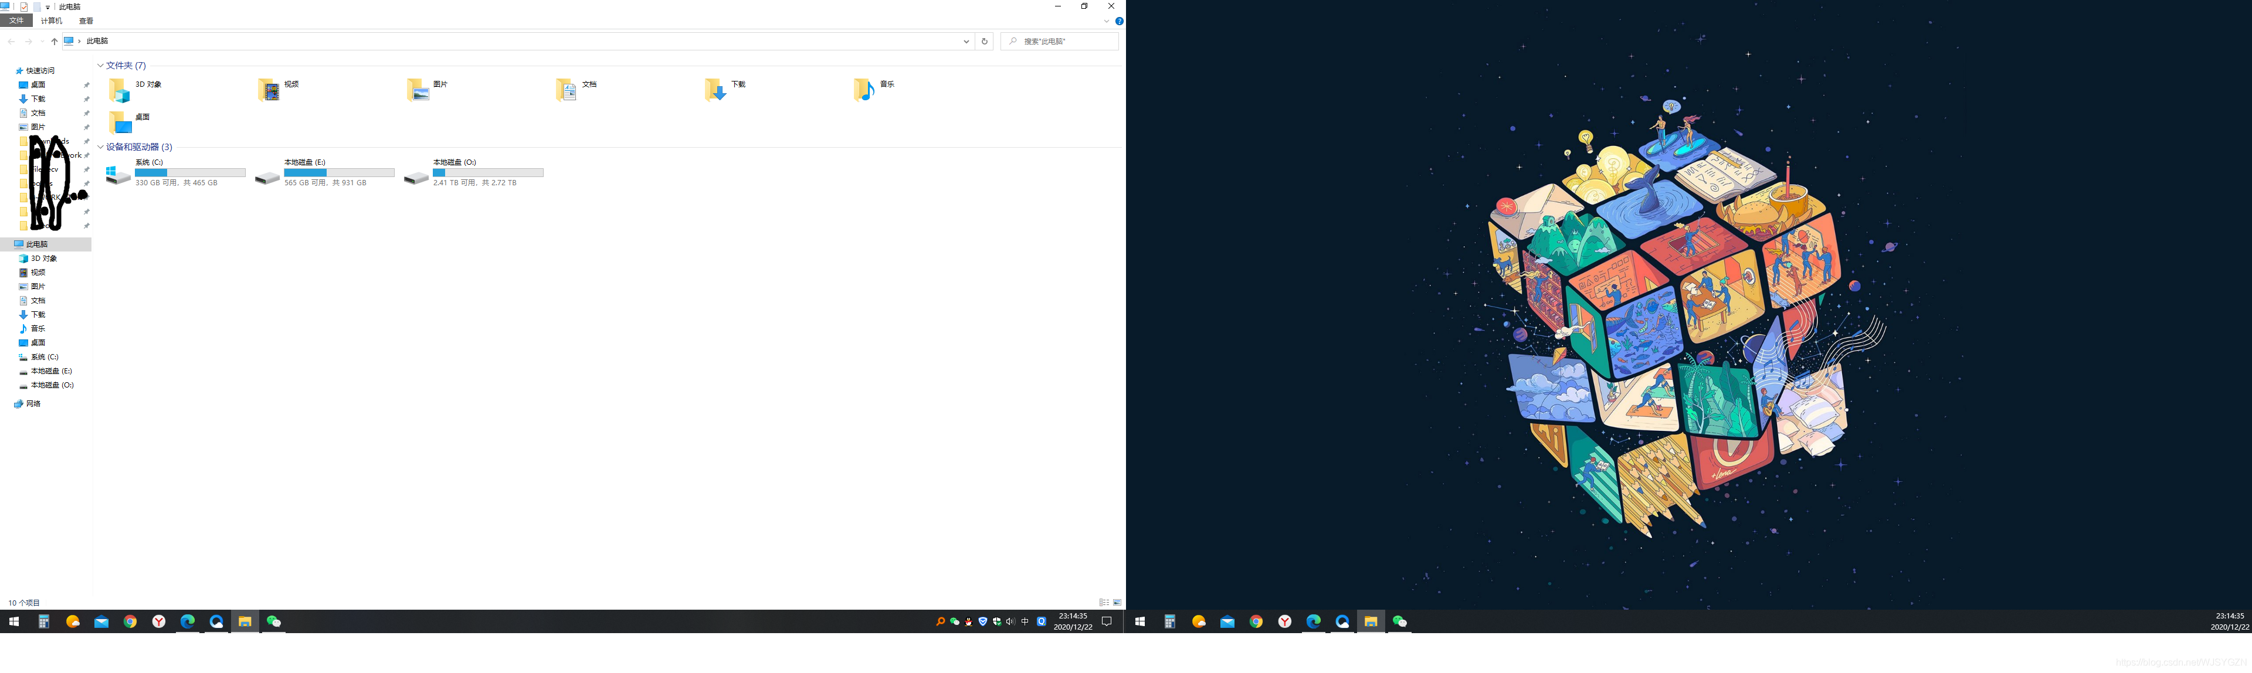The width and height of the screenshot is (2252, 673).
Task: Toggle the 中 input method indicator
Action: click(x=1025, y=621)
